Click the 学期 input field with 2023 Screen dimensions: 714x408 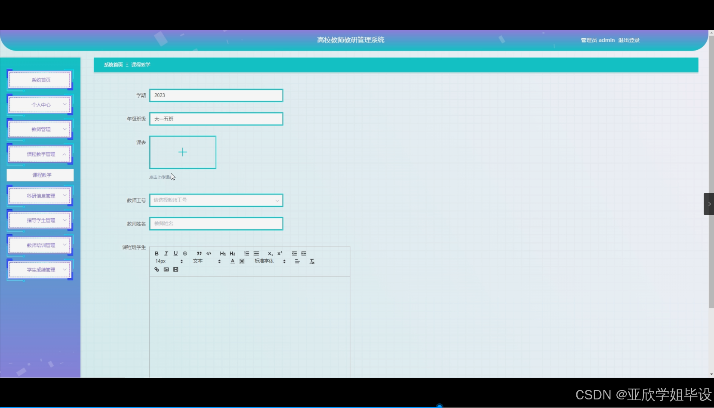[216, 95]
